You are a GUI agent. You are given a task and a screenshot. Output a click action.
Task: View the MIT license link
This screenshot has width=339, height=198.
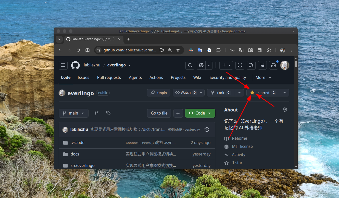click(x=242, y=146)
